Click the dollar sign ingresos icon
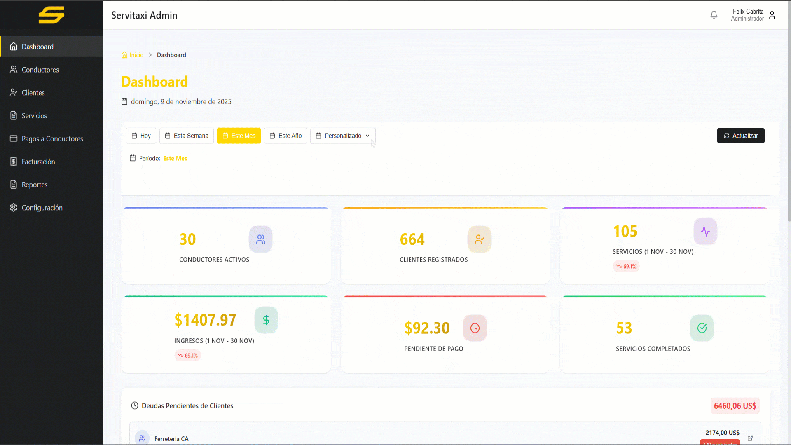 pos(266,320)
